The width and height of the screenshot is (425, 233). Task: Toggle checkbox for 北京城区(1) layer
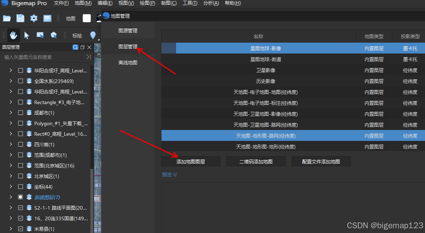pos(20,176)
